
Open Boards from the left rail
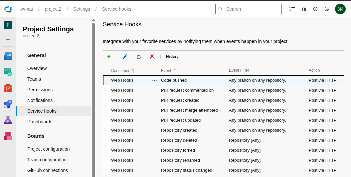tap(8, 72)
